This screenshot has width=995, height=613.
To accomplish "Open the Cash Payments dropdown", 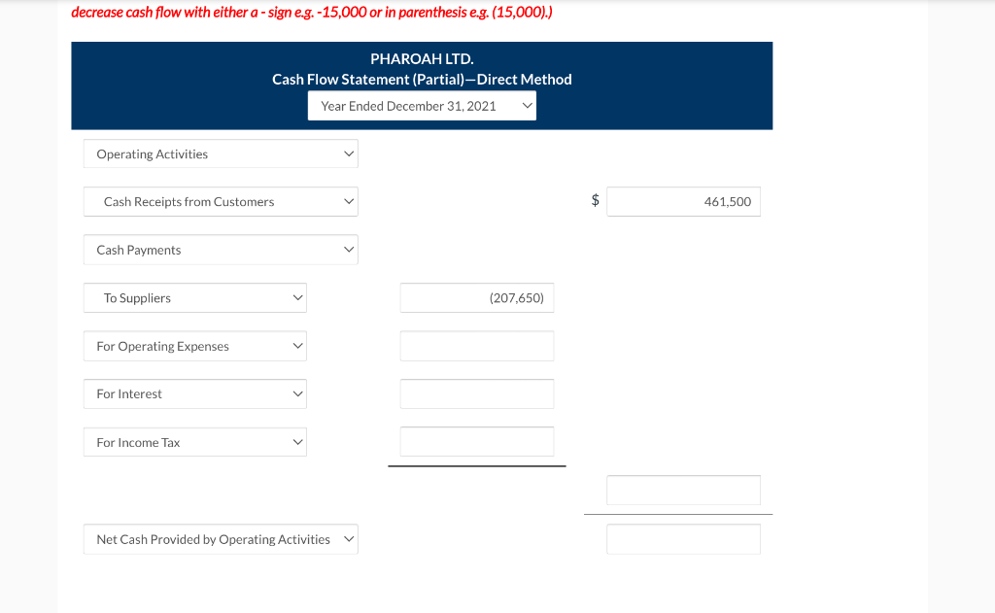I will point(220,249).
